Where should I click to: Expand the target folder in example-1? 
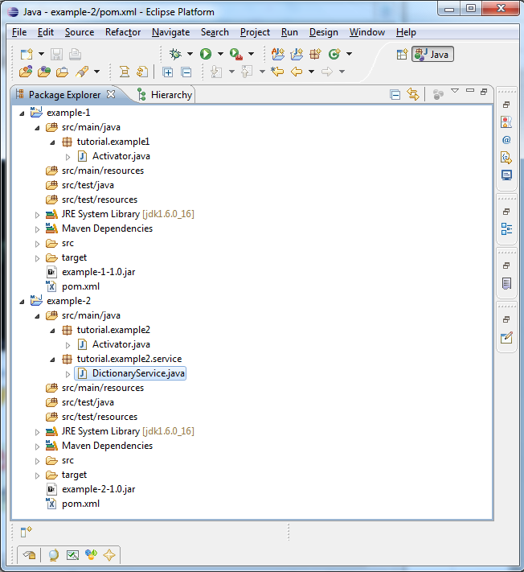point(37,257)
